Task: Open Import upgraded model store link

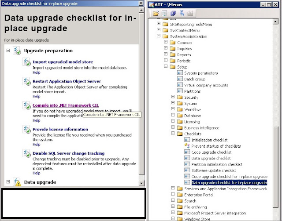Action: pyautogui.click(x=63, y=62)
